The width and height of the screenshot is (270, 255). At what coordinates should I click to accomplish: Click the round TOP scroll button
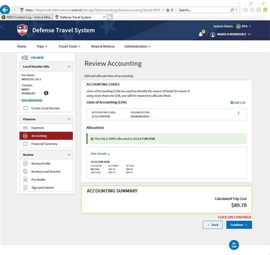pyautogui.click(x=234, y=245)
